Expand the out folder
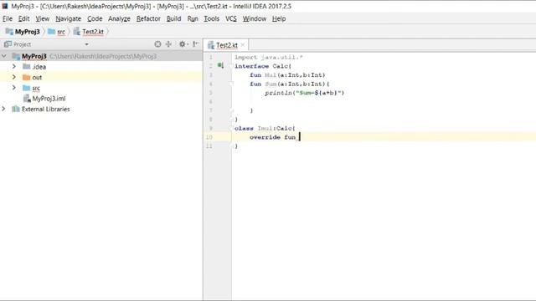536x301 pixels. tap(14, 77)
